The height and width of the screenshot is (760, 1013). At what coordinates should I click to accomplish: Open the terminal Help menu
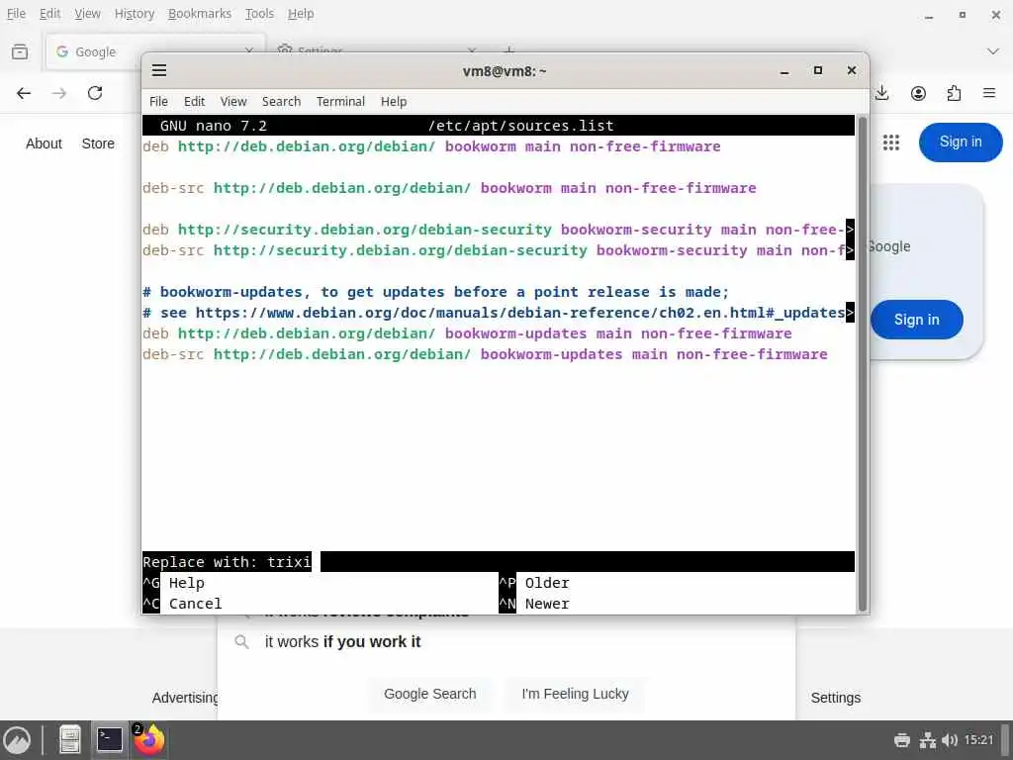click(x=394, y=102)
